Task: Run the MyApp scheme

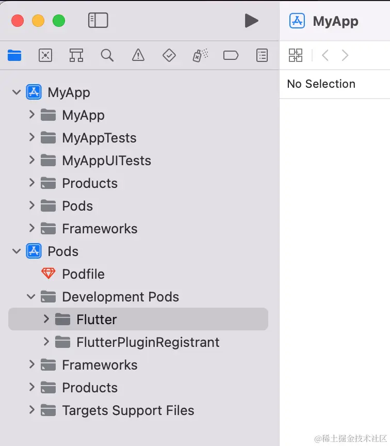Action: pyautogui.click(x=251, y=21)
